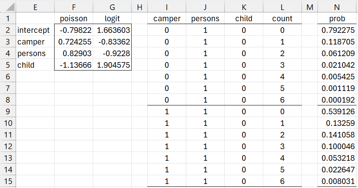The image size is (358, 188).
Task: Select the 'prob' column heading cell
Action: click(337, 18)
